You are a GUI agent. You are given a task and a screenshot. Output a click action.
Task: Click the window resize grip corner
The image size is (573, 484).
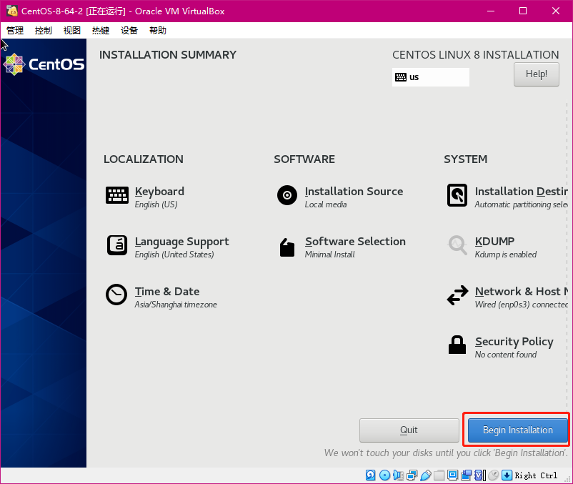click(x=567, y=479)
